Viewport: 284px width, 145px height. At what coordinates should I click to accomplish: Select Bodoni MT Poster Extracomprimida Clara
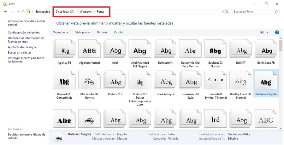coord(140,80)
